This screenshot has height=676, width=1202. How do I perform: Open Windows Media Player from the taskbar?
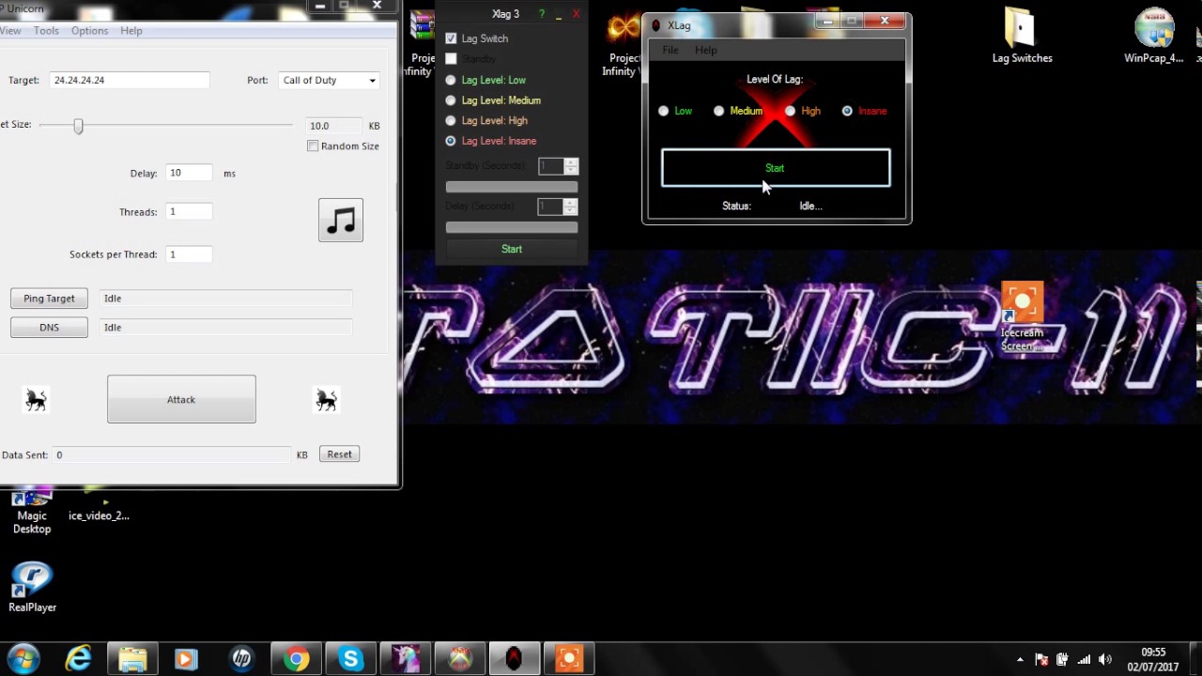186,659
